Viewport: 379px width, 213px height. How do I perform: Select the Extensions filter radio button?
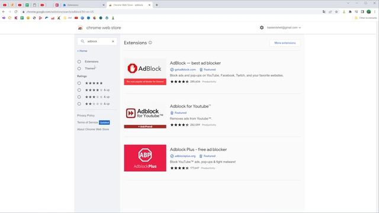[79, 62]
